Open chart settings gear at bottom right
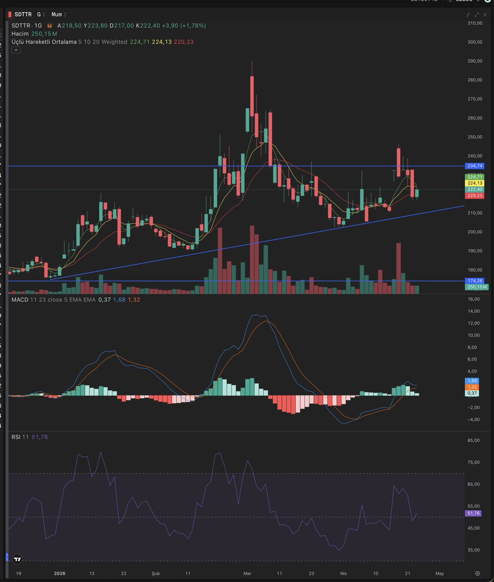Image resolution: width=494 pixels, height=582 pixels. coord(478,573)
